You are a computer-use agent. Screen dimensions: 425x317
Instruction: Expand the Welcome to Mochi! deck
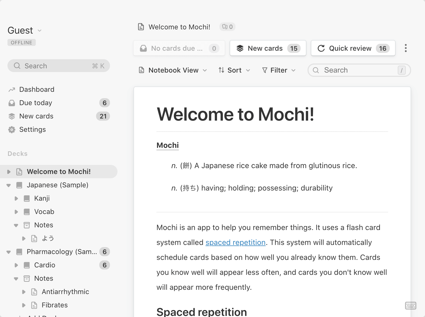9,172
